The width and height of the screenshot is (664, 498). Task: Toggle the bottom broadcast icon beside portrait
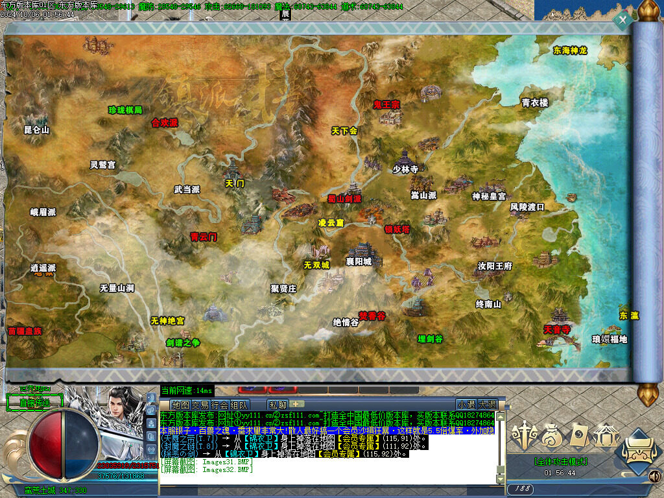tap(150, 449)
